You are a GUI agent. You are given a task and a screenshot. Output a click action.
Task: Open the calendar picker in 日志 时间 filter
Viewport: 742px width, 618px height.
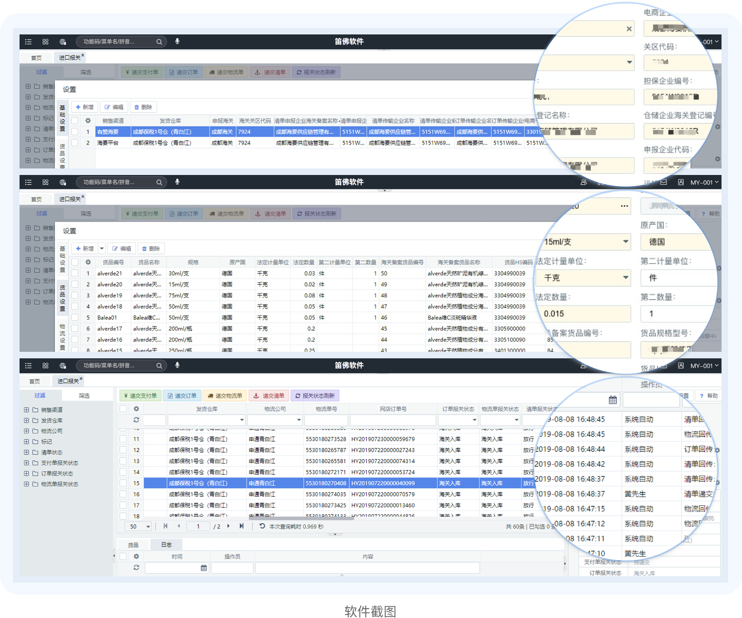203,568
